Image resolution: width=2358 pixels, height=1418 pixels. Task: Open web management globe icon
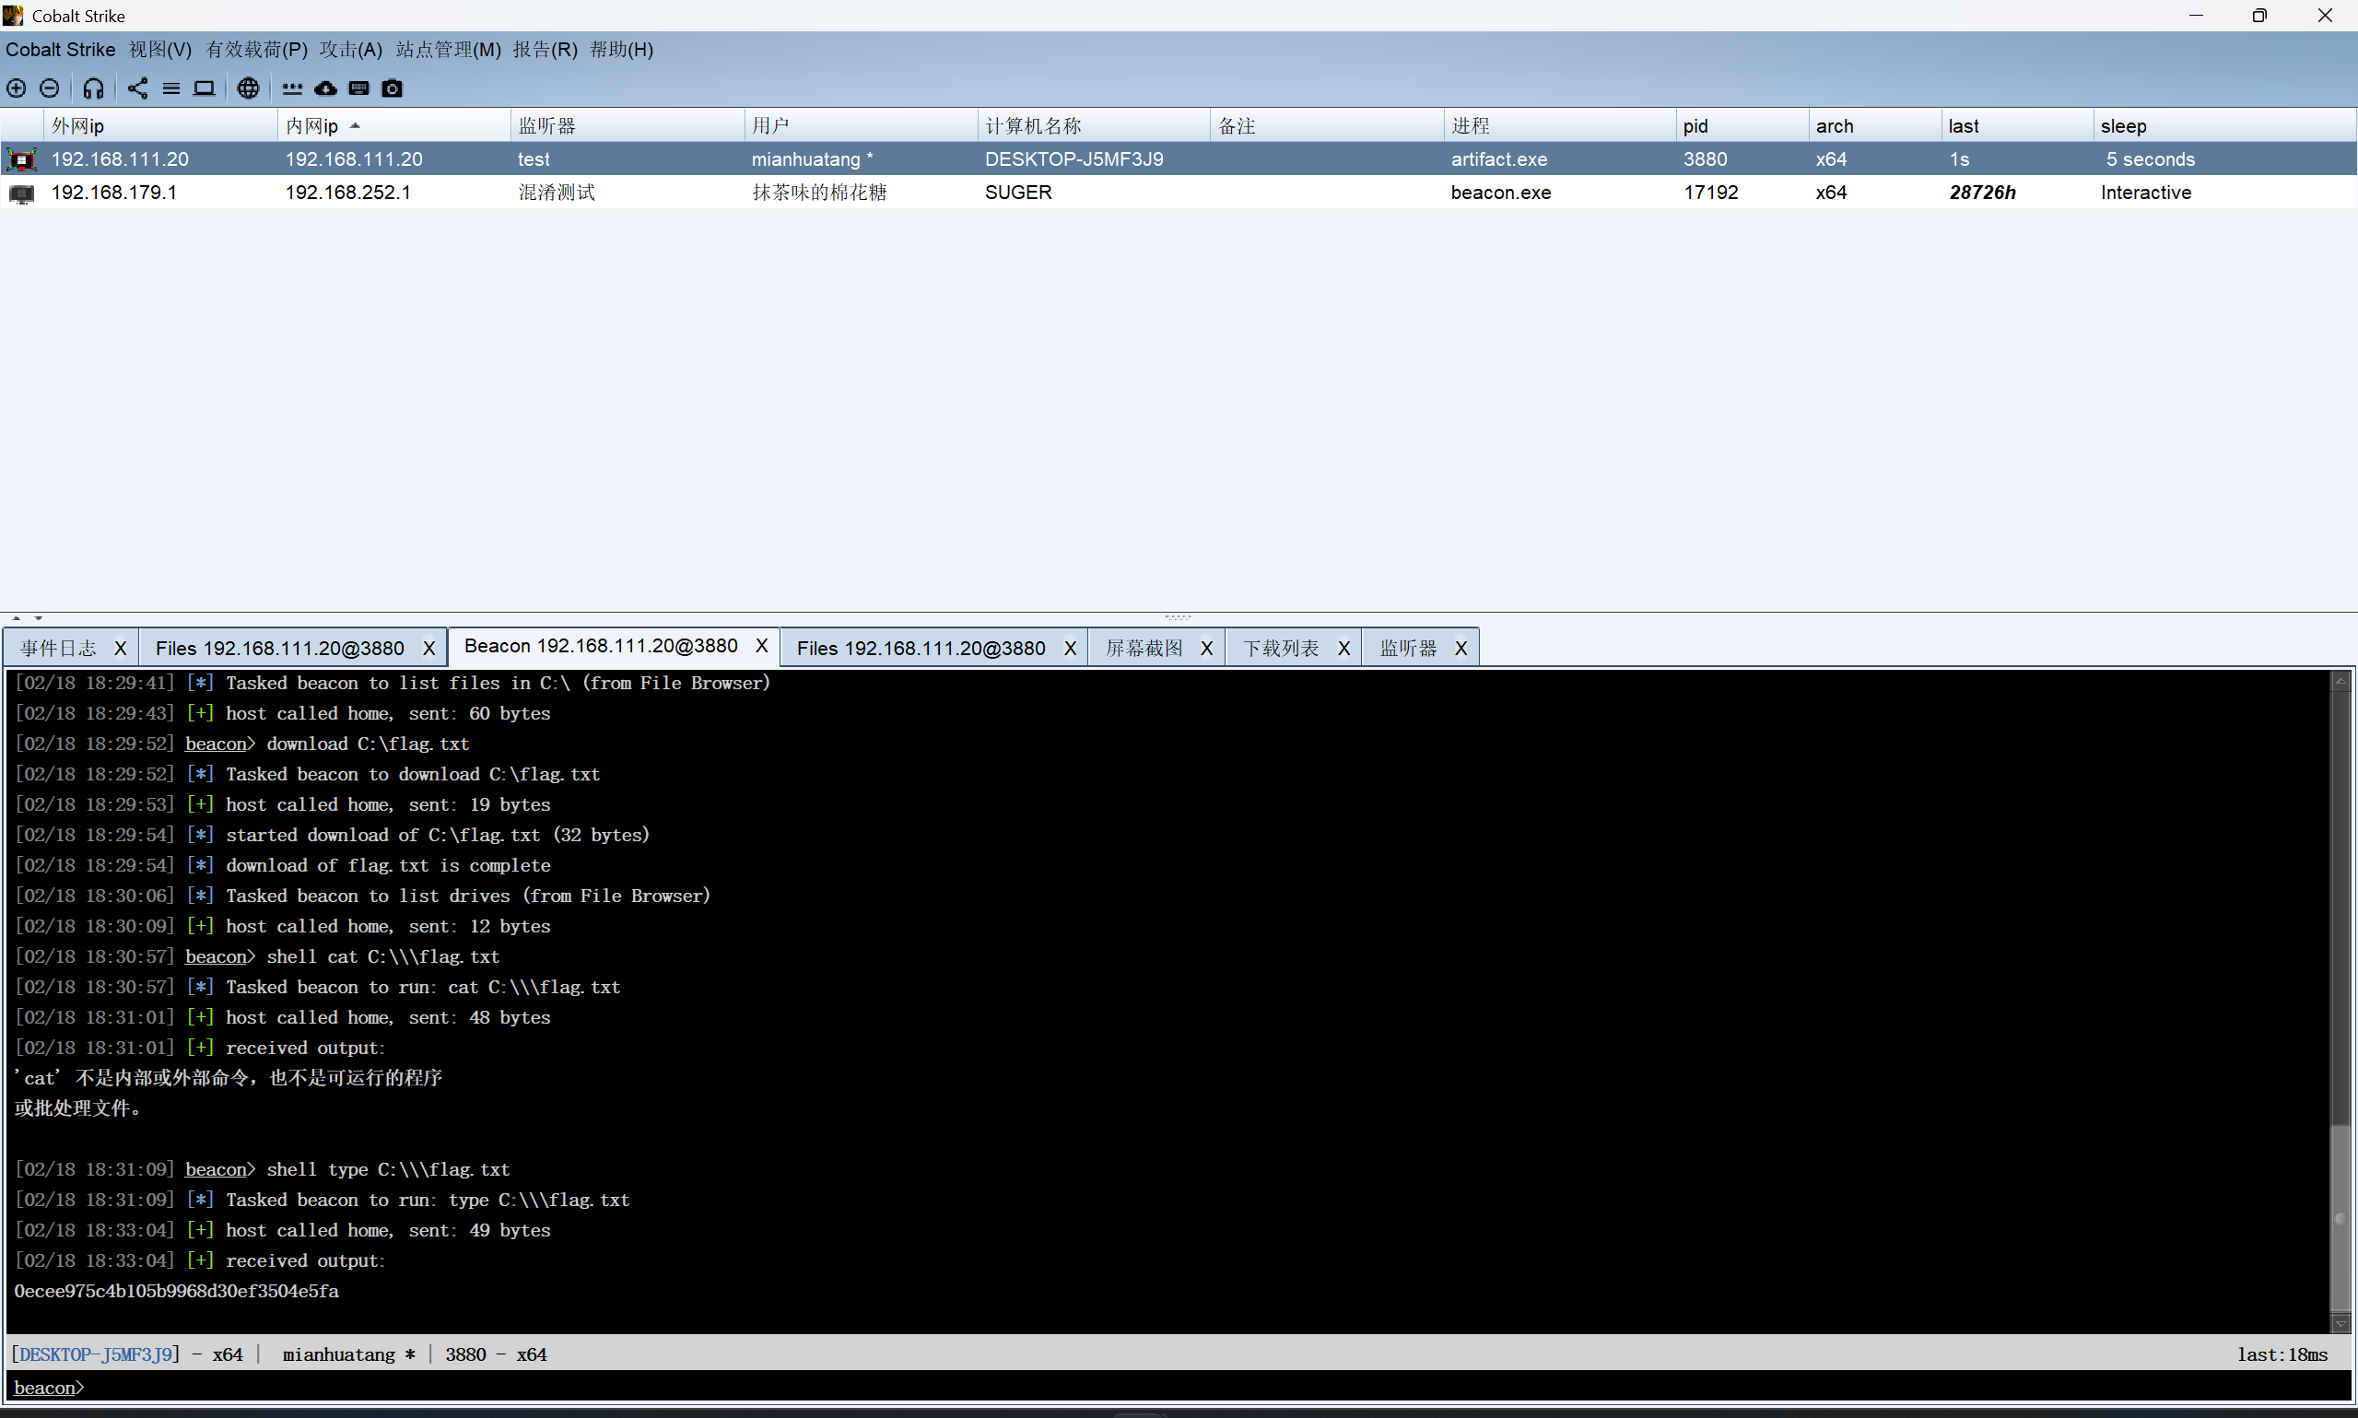coord(249,88)
